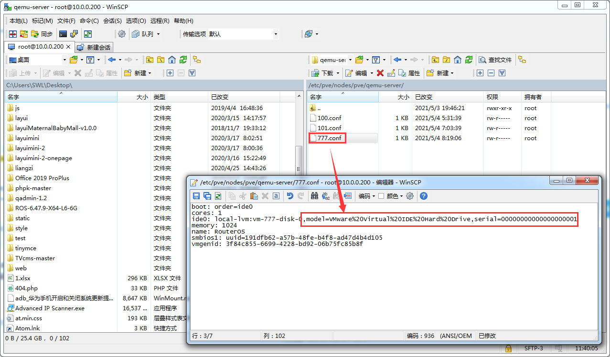The width and height of the screenshot is (610, 357).
Task: Open the 标记(M) menu
Action: click(x=43, y=21)
